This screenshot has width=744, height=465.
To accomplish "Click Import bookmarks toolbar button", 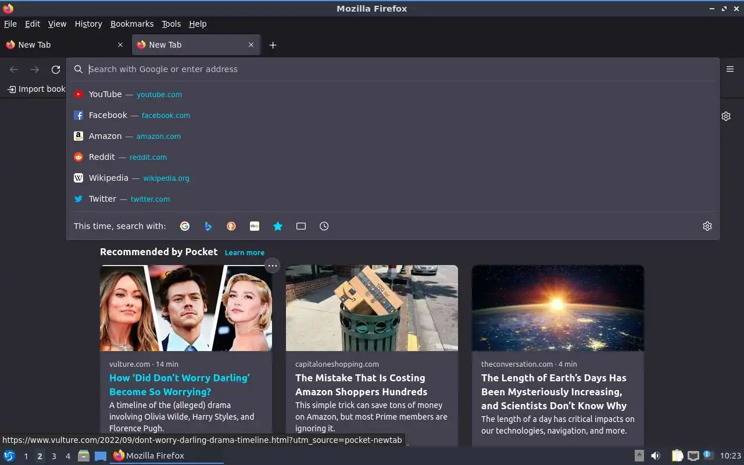I will 36,89.
